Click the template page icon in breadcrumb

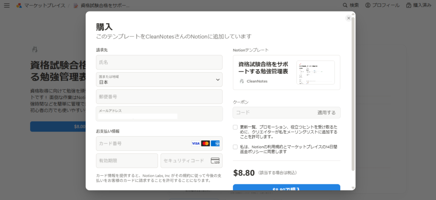76,5
